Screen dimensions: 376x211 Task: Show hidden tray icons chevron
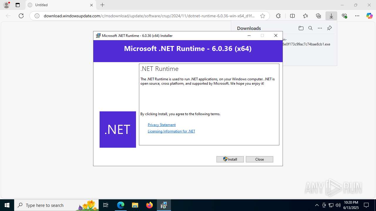tap(317, 205)
